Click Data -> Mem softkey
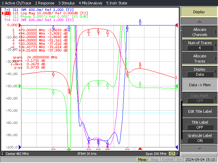This screenshot has width=218, height=163. click(x=200, y=85)
